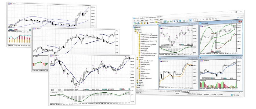Viewport: 256px width, 109px height.
Task: Select Ichimoku Kinko Hyo indicator
Action: click(146, 46)
